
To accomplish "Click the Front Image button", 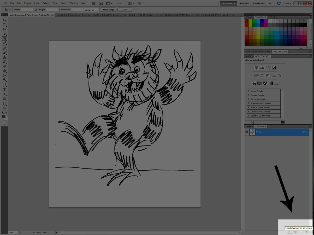I will tap(109, 10).
